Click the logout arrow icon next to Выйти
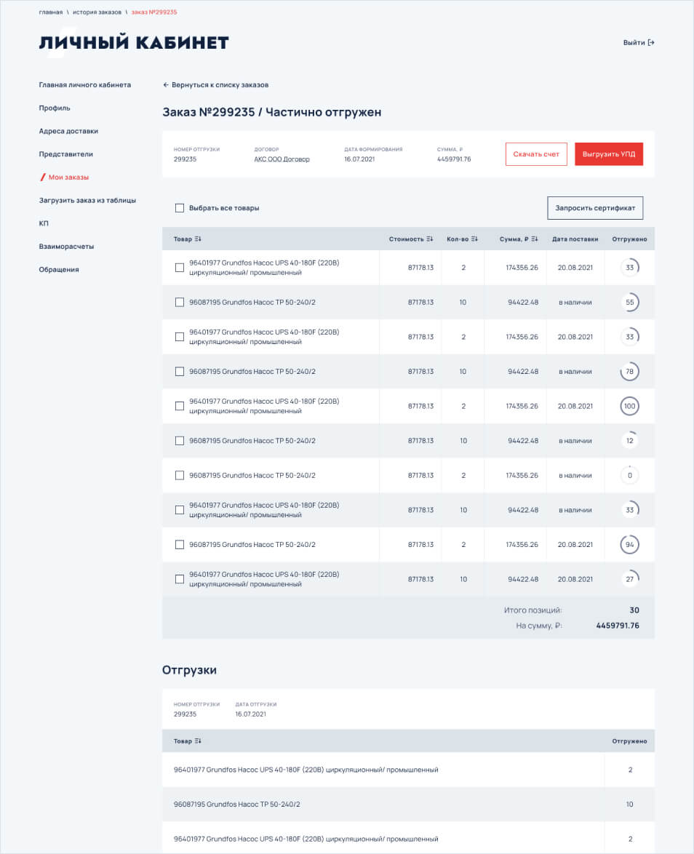The width and height of the screenshot is (694, 854). click(x=651, y=43)
